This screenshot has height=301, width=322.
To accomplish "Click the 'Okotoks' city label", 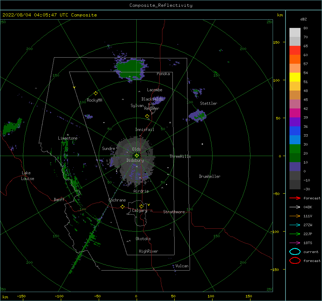I will [143, 239].
